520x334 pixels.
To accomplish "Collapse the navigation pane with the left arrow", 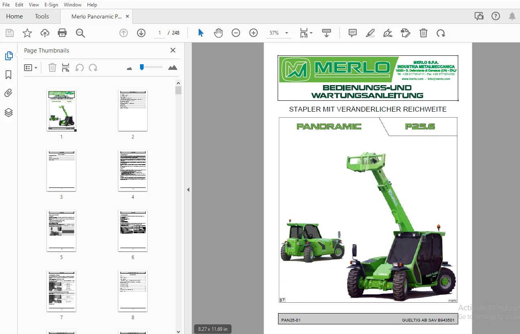I will coord(188,189).
